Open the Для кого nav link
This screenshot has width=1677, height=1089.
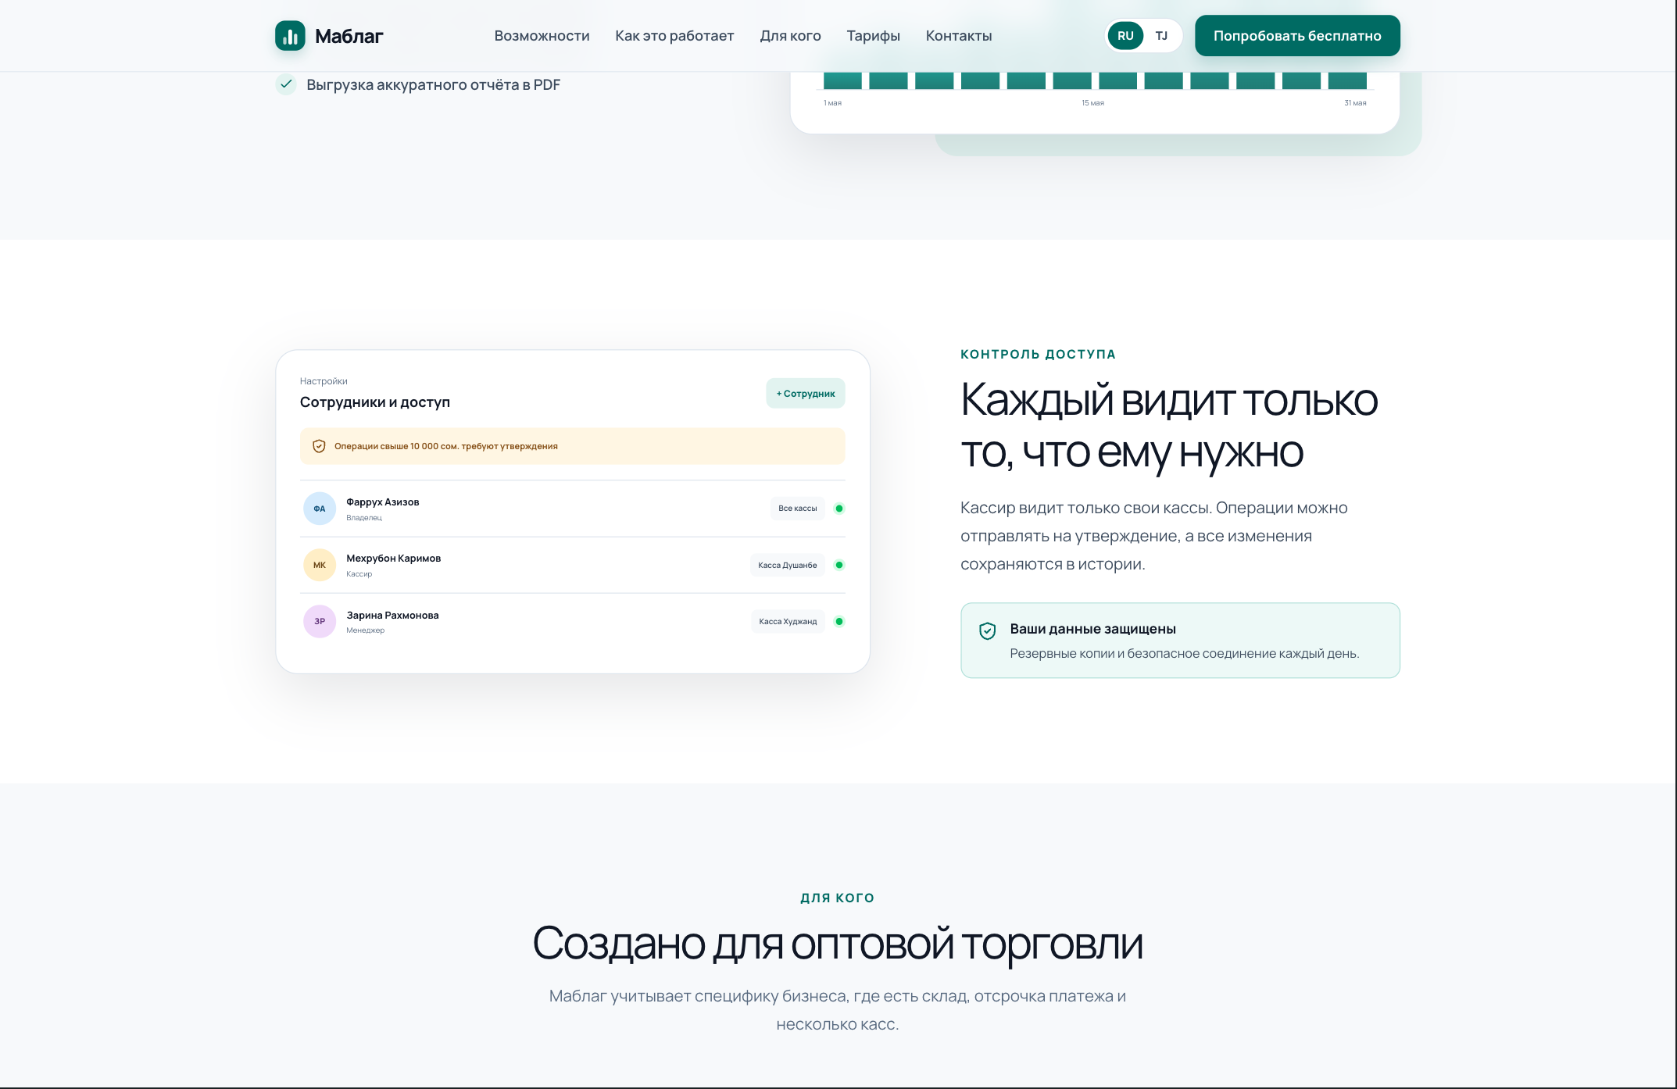[790, 36]
